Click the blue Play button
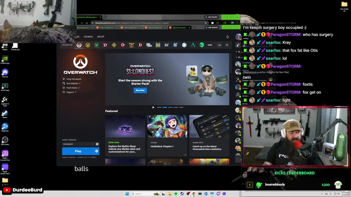 [x=78, y=151]
